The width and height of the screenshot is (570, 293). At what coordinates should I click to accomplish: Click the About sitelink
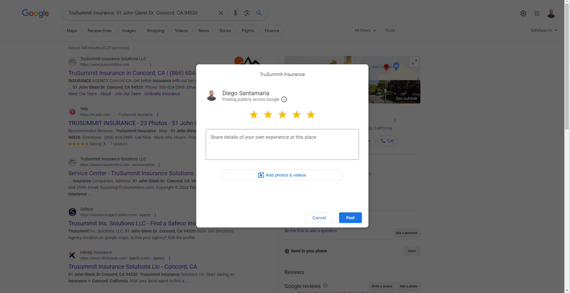click(x=105, y=94)
